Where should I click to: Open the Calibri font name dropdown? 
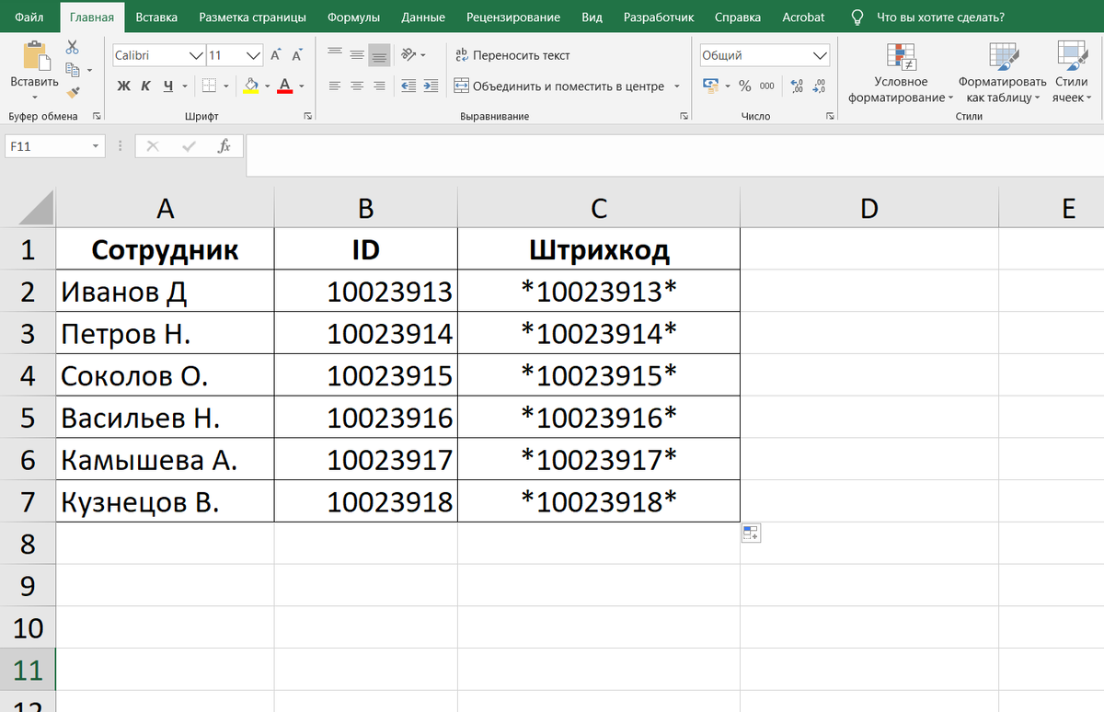pos(196,56)
